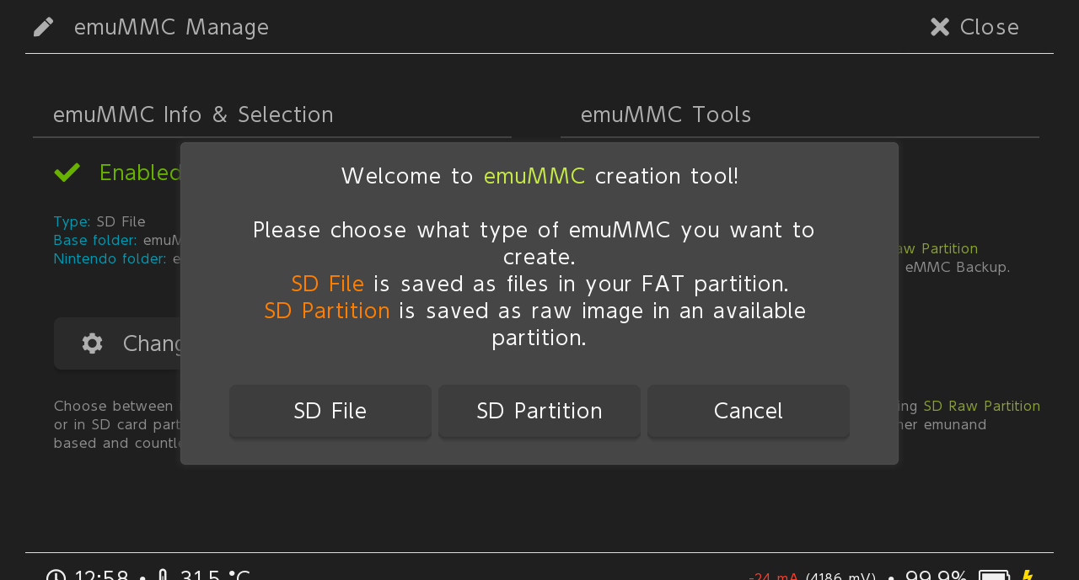The width and height of the screenshot is (1079, 580).
Task: Choose SD File button in dialog
Action: coord(330,411)
